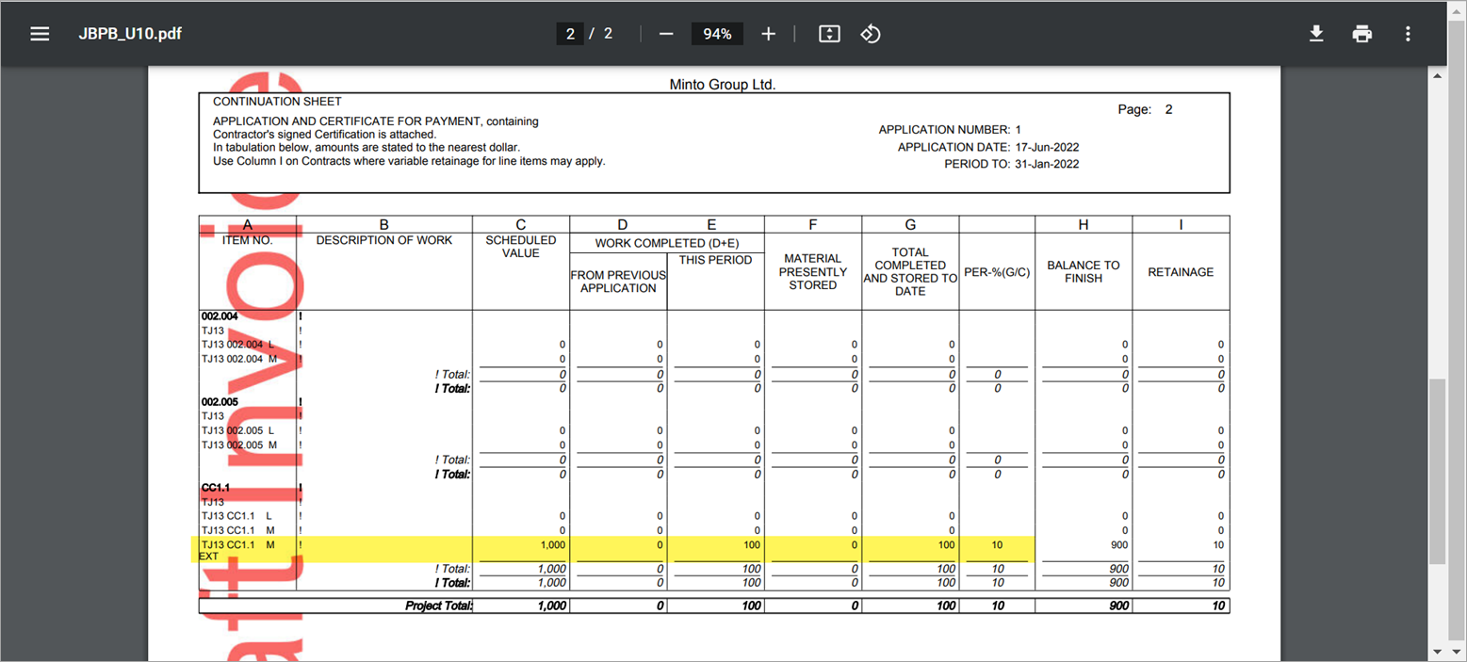Click the 94% zoom level field
Image resolution: width=1467 pixels, height=662 pixels.
[x=717, y=34]
